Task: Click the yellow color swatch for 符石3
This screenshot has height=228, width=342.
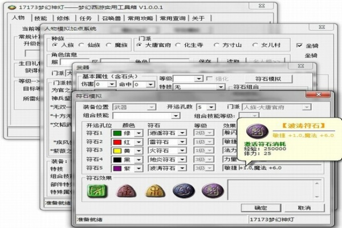Action: click(x=117, y=150)
